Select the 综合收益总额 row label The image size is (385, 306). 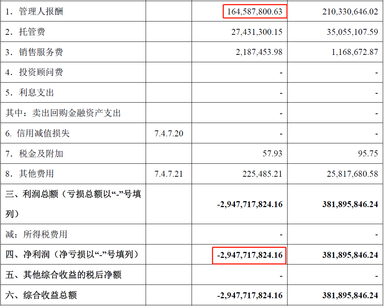coord(41,295)
